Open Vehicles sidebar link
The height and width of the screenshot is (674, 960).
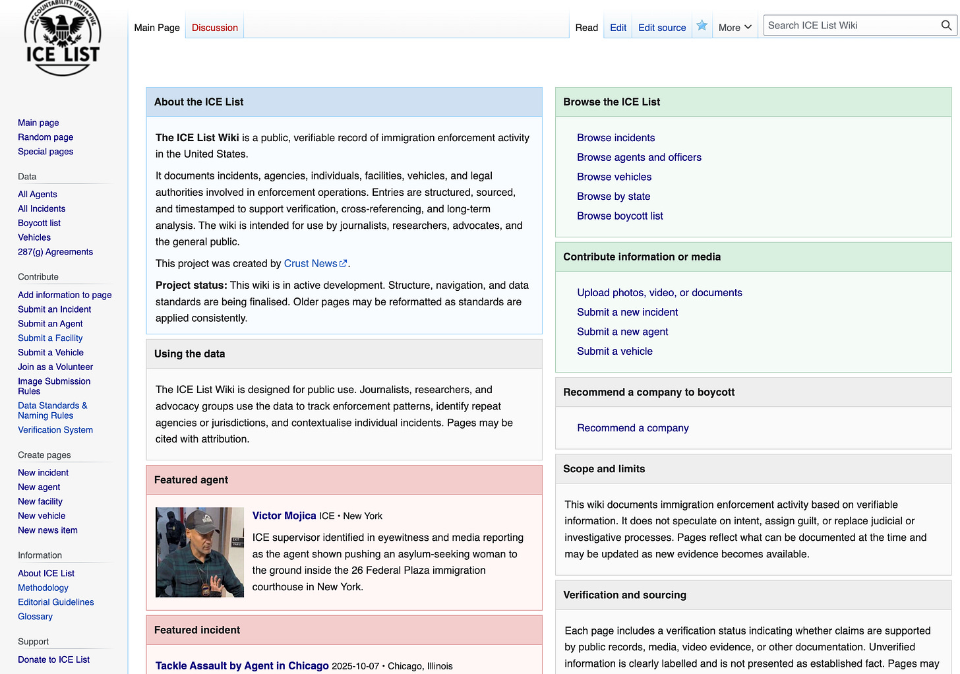pos(34,237)
